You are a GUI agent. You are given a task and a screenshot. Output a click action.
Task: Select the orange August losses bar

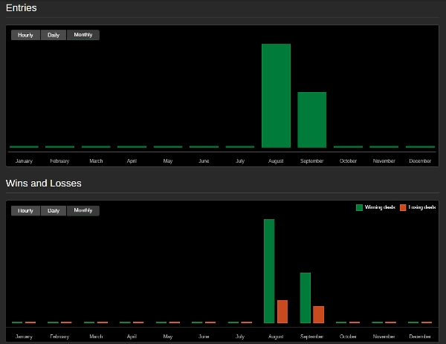[x=282, y=311]
